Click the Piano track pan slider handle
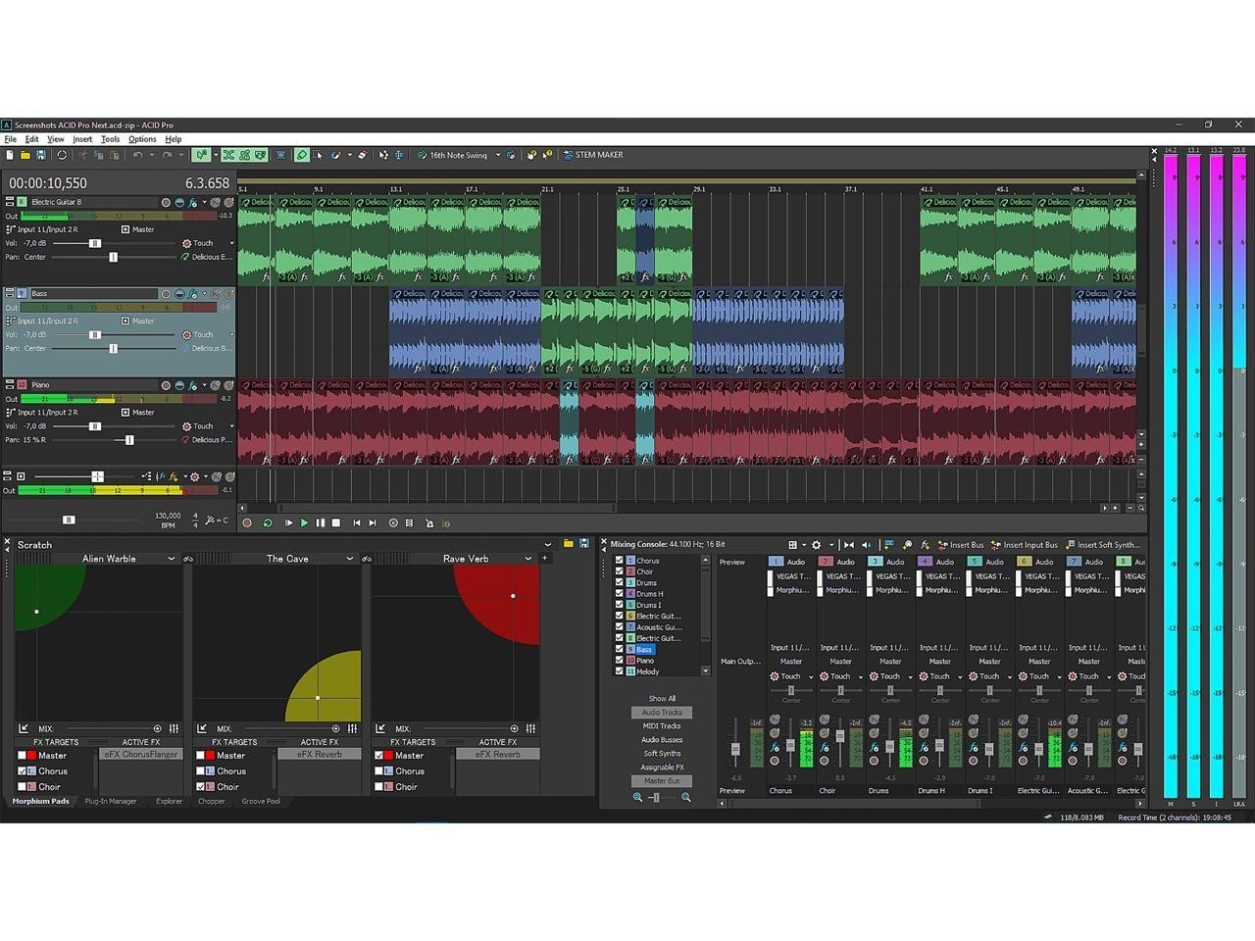The width and height of the screenshot is (1255, 941). coord(129,440)
